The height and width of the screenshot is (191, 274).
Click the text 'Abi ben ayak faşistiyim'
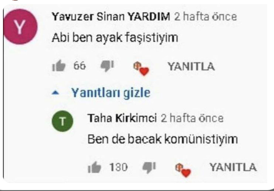pyautogui.click(x=115, y=38)
